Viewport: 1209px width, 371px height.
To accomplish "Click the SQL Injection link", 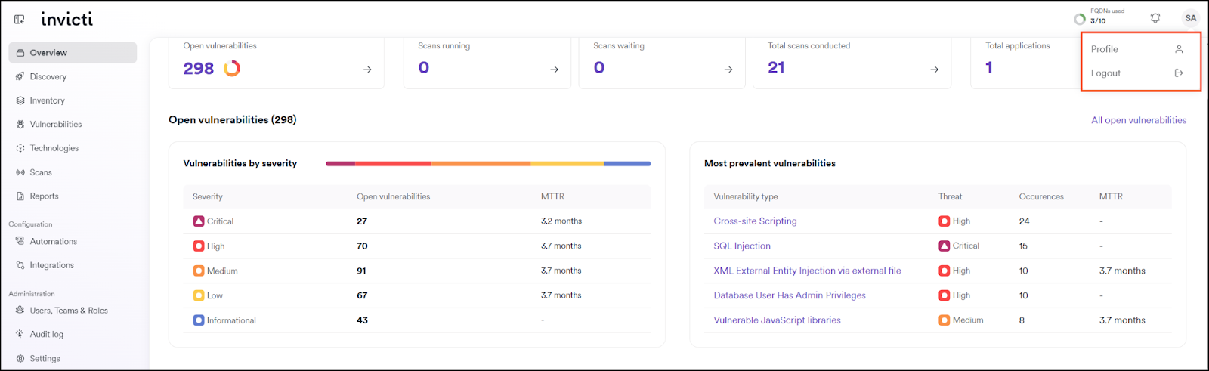I will [x=742, y=246].
